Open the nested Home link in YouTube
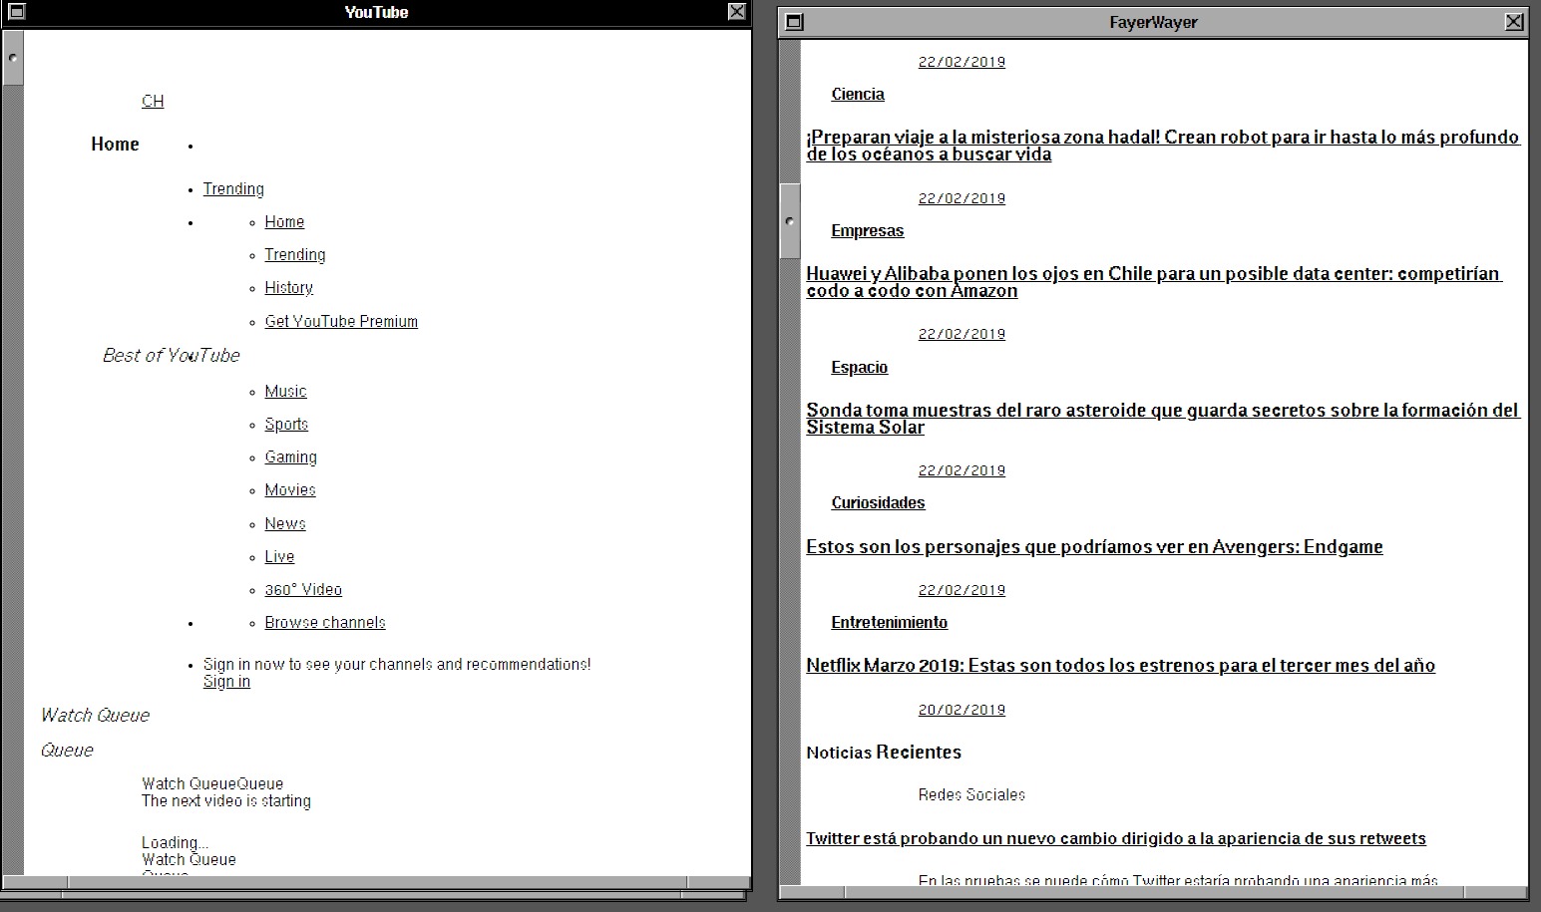 (x=284, y=221)
